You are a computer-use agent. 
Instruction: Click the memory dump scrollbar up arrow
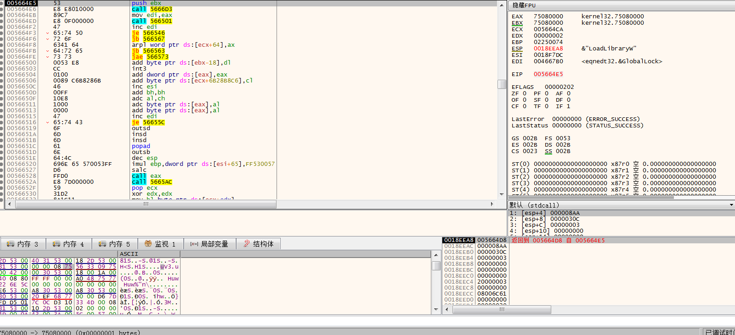tap(436, 254)
